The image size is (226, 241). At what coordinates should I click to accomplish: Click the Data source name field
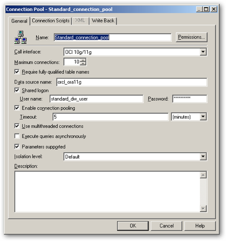click(x=132, y=82)
